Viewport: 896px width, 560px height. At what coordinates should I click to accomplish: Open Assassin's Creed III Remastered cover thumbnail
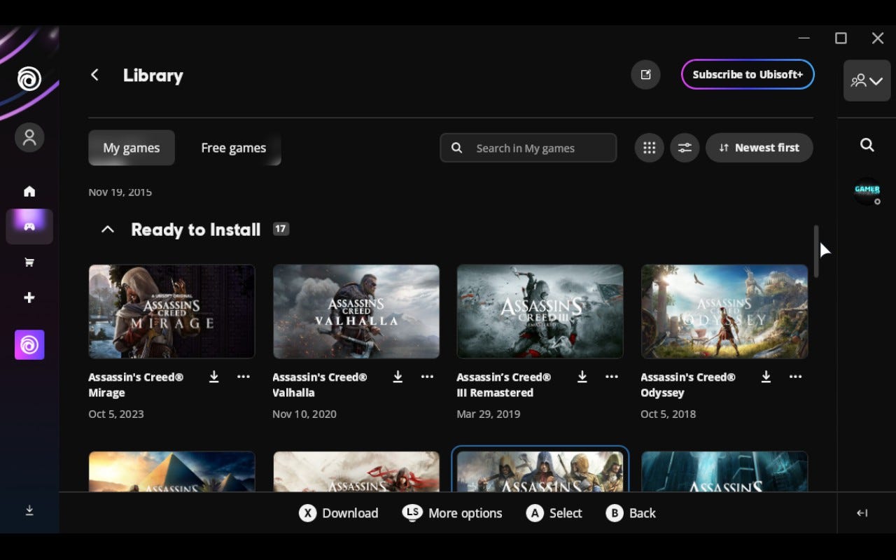[x=540, y=311]
